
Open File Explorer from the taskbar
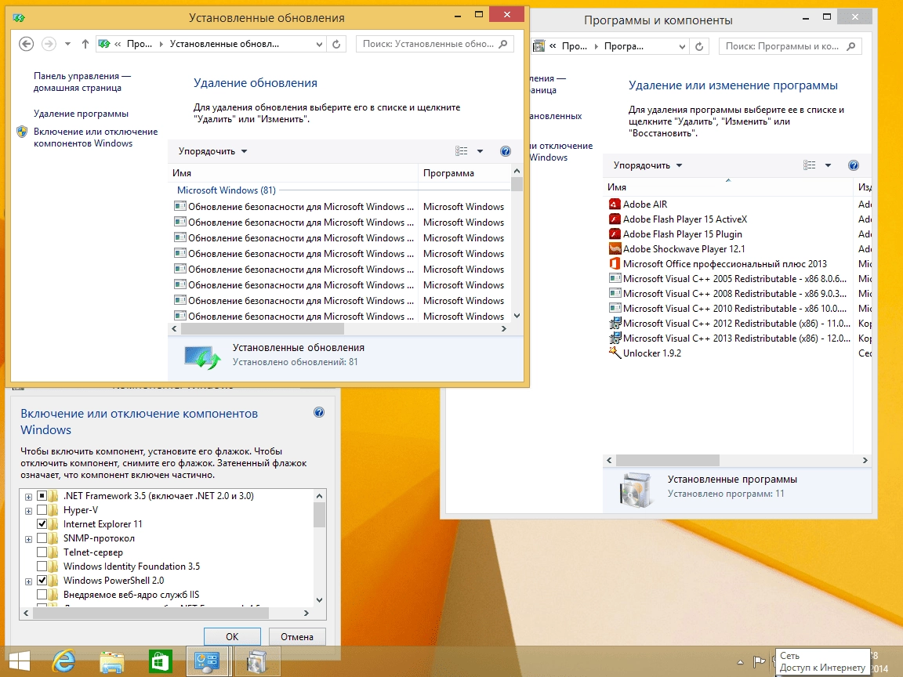112,662
